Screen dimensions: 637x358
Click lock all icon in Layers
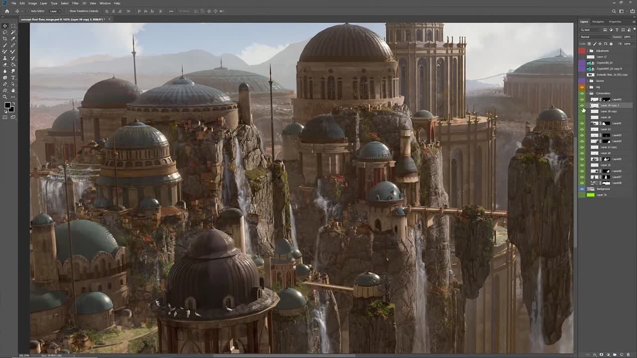[x=611, y=44]
